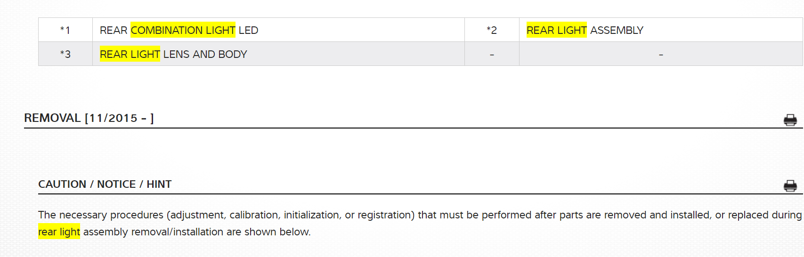Print the CAUTION / NOTICE / HINT section
Image resolution: width=804 pixels, height=257 pixels.
coord(790,186)
